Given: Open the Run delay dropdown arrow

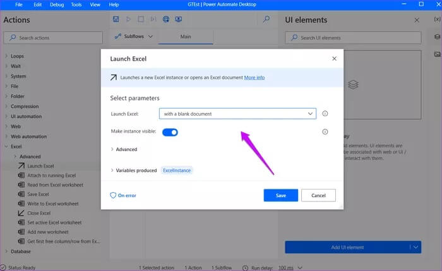Looking at the screenshot, I should tap(300, 268).
